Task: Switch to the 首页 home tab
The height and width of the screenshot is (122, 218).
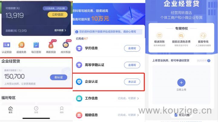Action: (11, 110)
